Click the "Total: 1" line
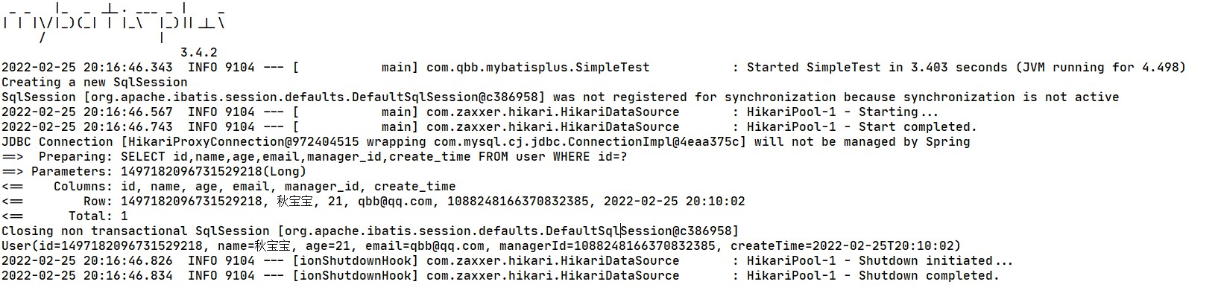Viewport: 1221px width, 299px height. point(98,216)
